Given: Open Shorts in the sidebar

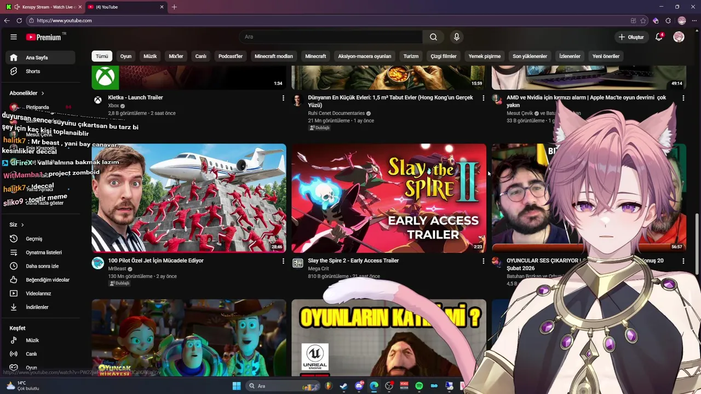Looking at the screenshot, I should 41,71.
